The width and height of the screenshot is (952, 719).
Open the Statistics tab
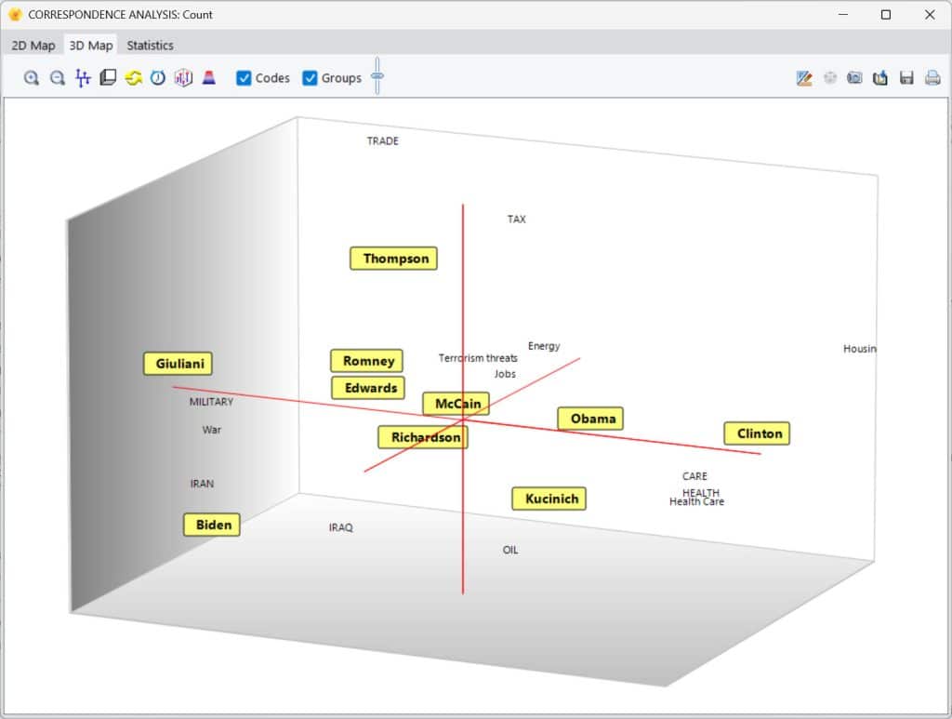click(150, 46)
